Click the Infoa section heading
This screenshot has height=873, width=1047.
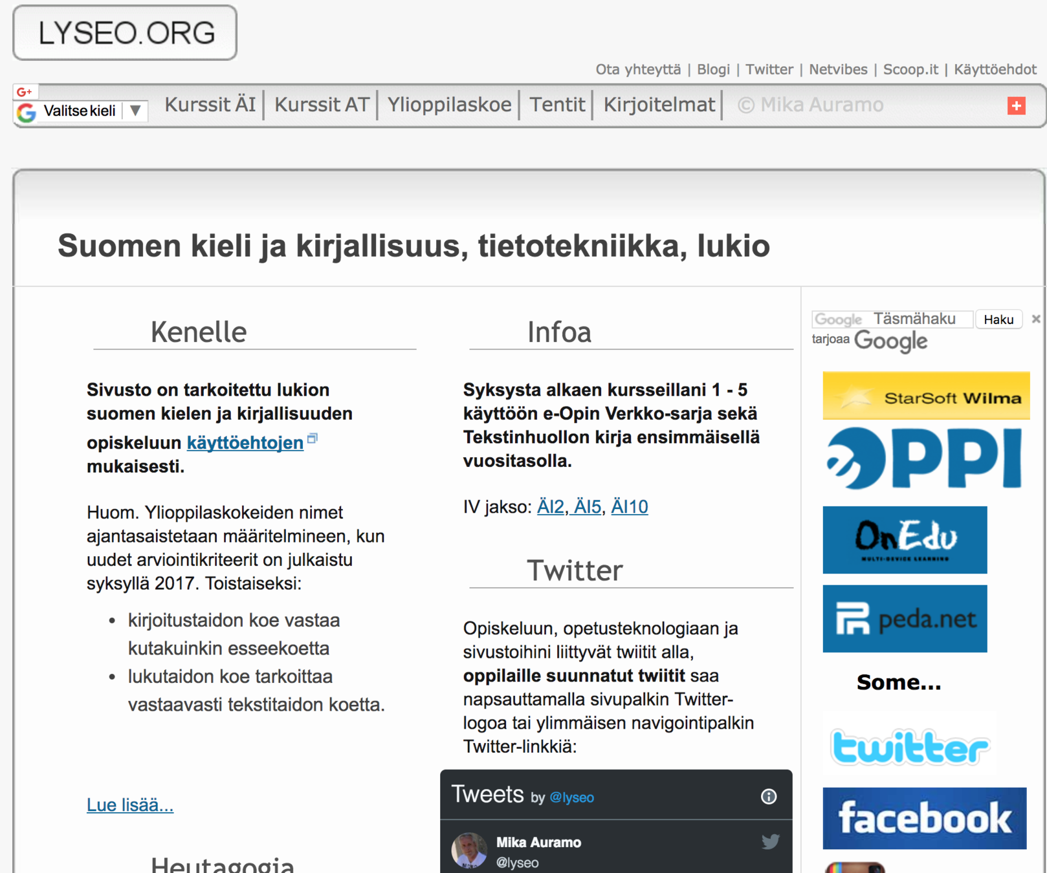tap(559, 332)
